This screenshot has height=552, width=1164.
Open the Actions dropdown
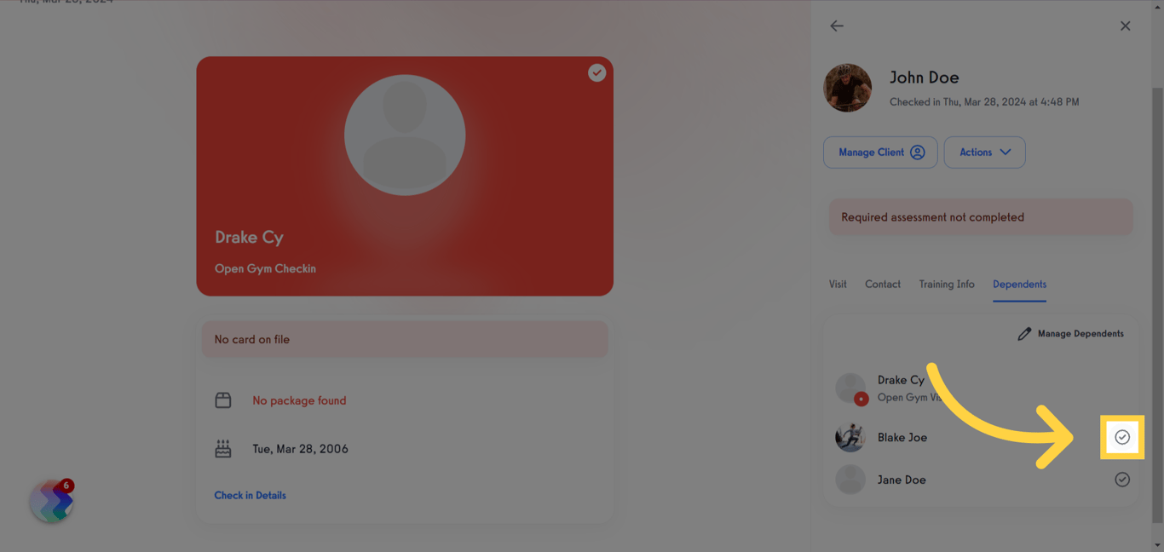click(x=984, y=152)
